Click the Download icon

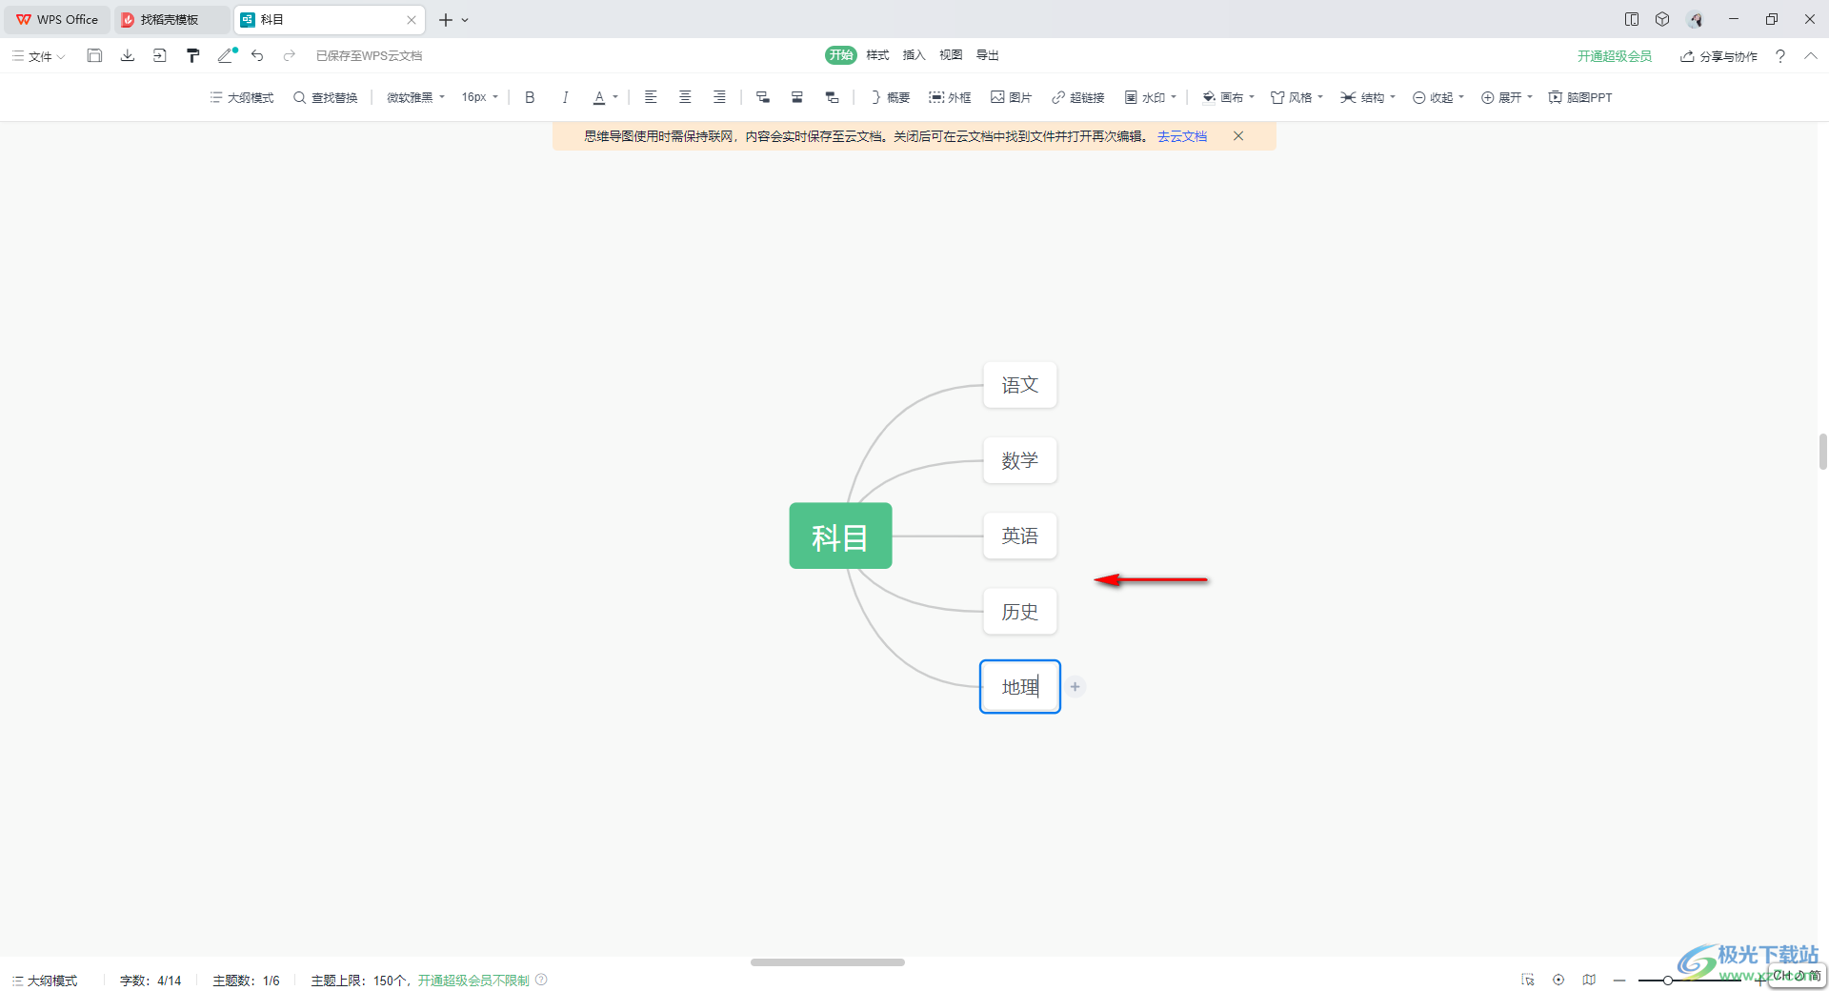[x=127, y=55]
